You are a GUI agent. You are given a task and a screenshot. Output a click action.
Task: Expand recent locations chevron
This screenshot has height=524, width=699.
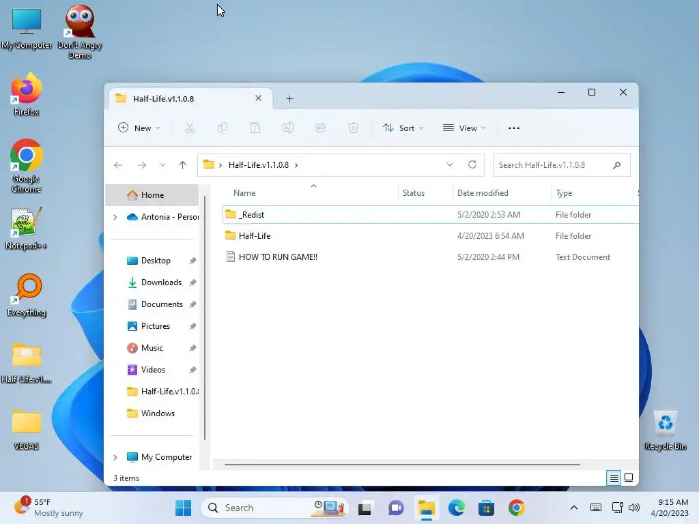coord(162,165)
